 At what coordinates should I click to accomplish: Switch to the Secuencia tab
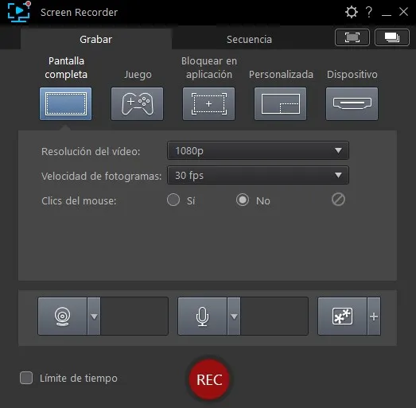pos(249,39)
